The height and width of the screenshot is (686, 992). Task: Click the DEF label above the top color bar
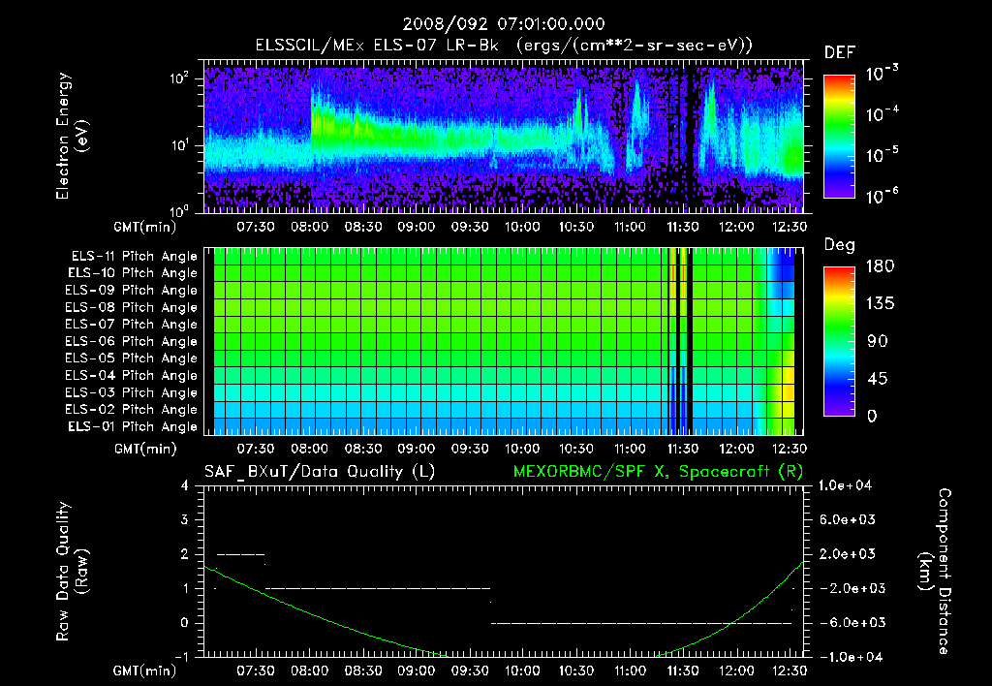tap(840, 53)
